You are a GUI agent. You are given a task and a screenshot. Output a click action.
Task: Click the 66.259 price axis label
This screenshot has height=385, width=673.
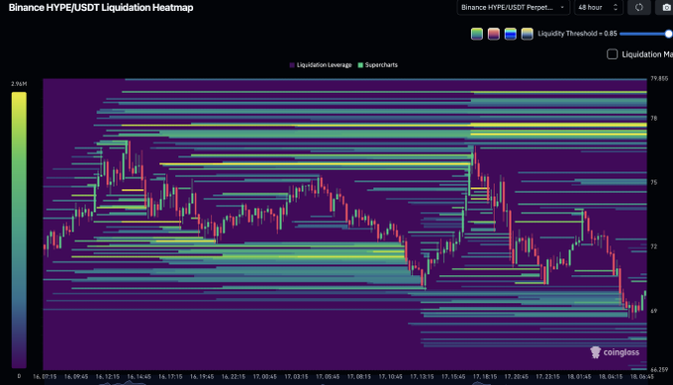pyautogui.click(x=659, y=369)
